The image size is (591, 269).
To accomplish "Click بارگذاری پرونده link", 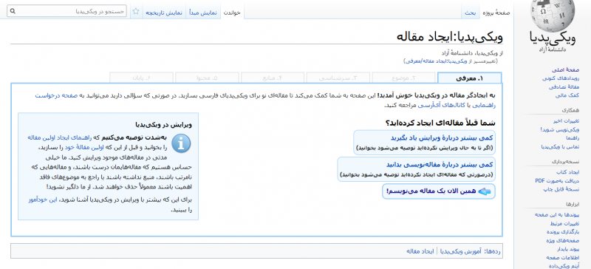I will [563, 232].
